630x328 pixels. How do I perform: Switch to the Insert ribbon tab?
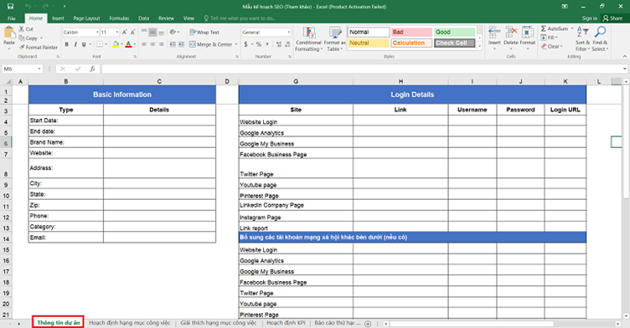(x=58, y=18)
